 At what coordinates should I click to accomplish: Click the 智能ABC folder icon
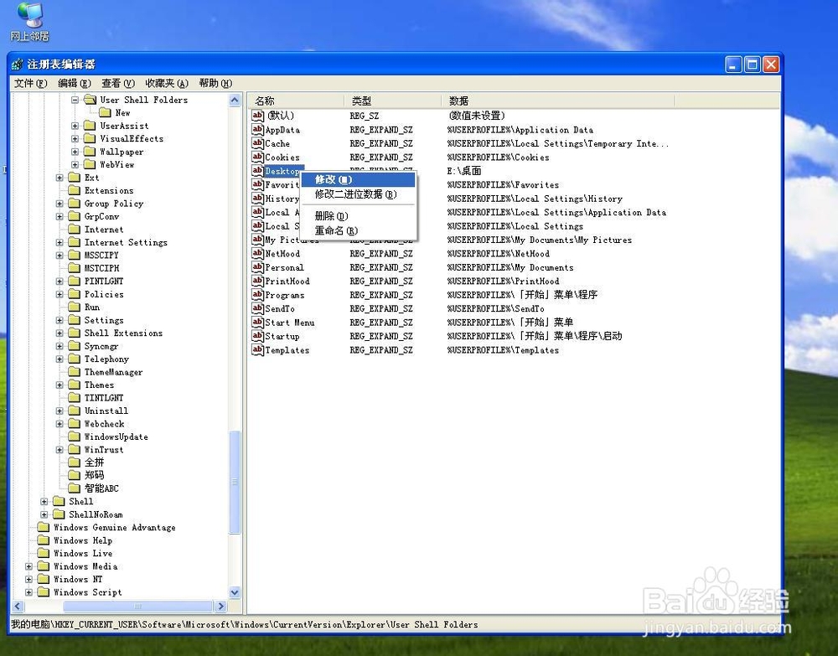click(75, 488)
